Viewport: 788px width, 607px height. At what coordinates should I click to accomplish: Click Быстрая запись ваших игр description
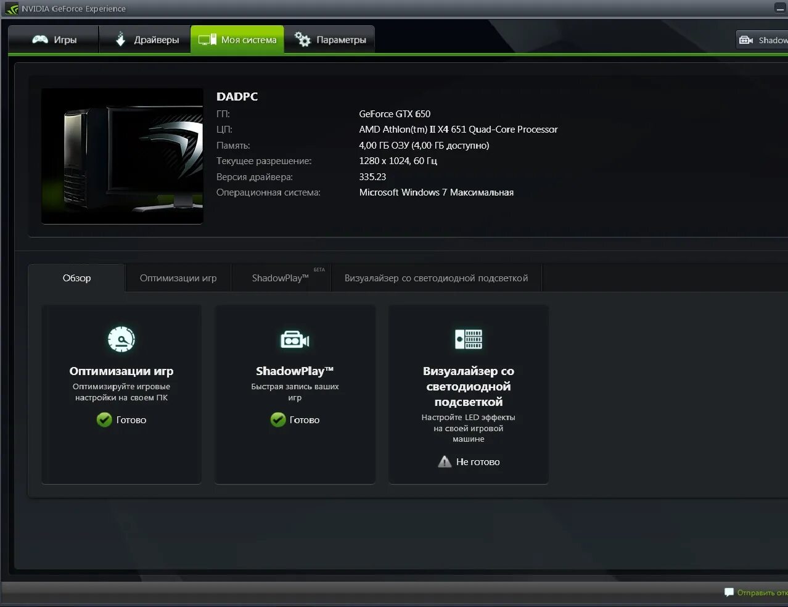pos(295,392)
